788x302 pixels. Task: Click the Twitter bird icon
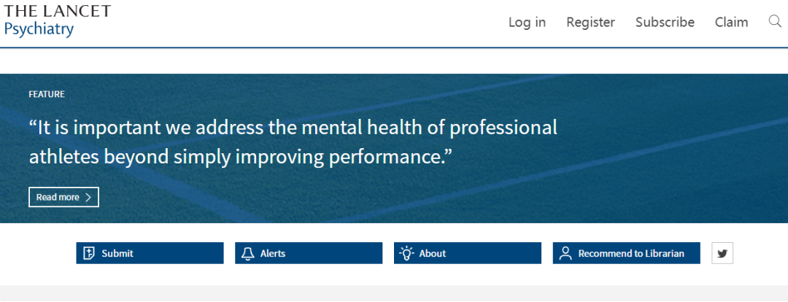pos(722,253)
